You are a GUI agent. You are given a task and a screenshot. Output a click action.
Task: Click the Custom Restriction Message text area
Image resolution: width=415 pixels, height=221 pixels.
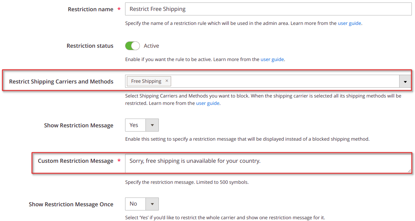point(268,163)
